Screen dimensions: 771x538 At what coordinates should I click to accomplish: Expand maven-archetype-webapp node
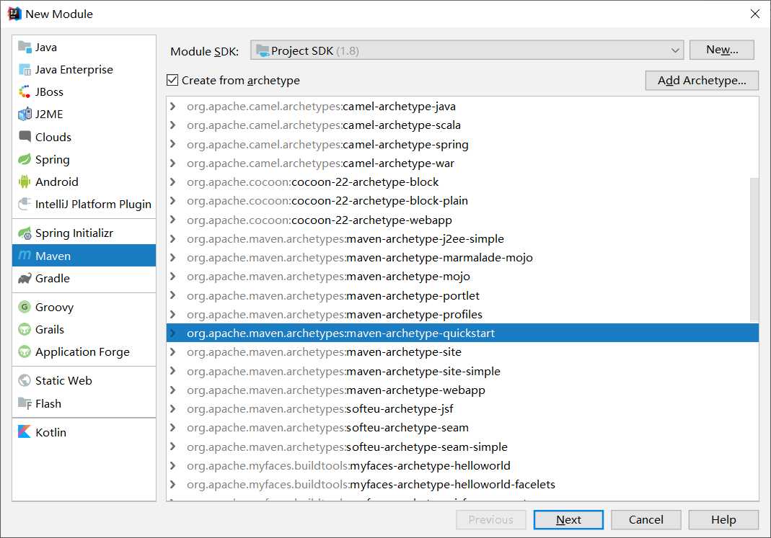172,390
